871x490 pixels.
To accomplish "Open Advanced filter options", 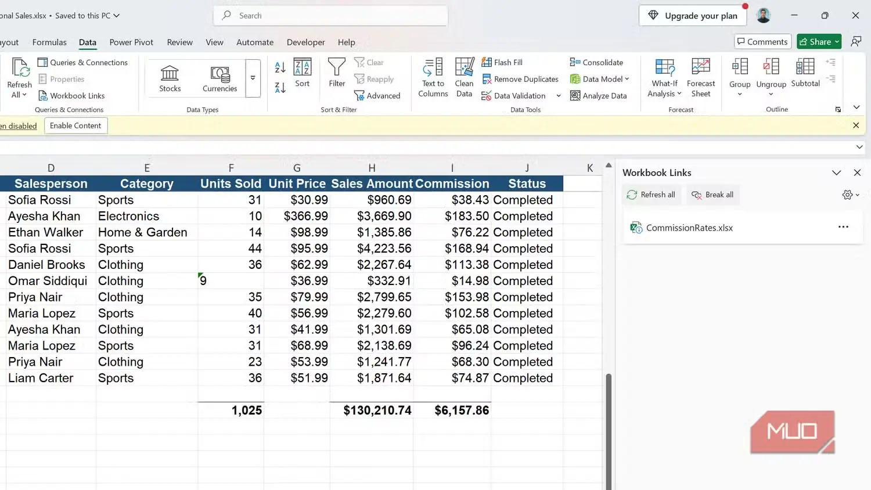I will click(x=377, y=96).
